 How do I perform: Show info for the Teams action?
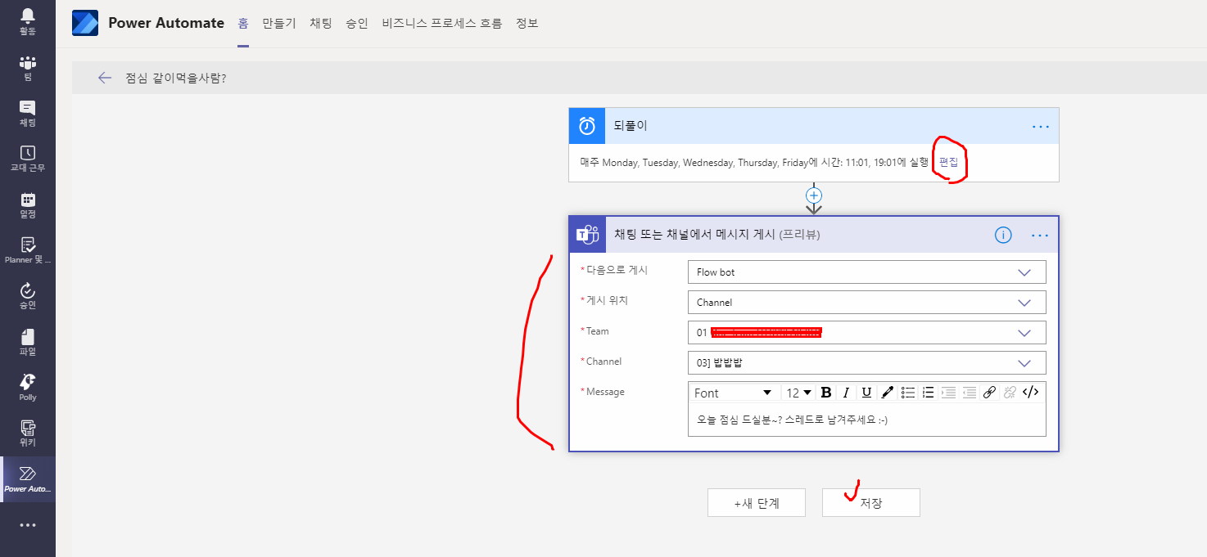pyautogui.click(x=1003, y=235)
